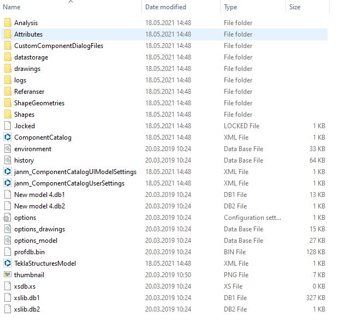The height and width of the screenshot is (329, 339).
Task: Click the history database file icon
Action: pyautogui.click(x=8, y=160)
